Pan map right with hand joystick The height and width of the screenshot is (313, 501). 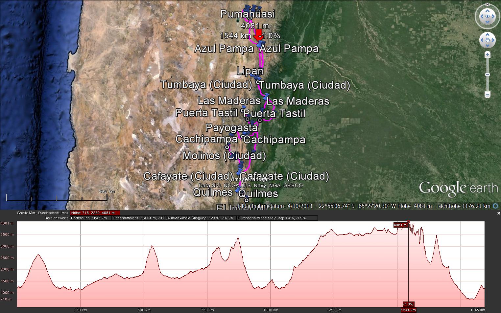point(493,40)
